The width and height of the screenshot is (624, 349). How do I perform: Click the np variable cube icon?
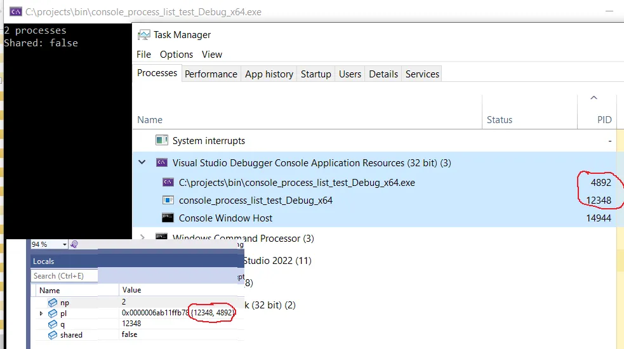click(52, 303)
